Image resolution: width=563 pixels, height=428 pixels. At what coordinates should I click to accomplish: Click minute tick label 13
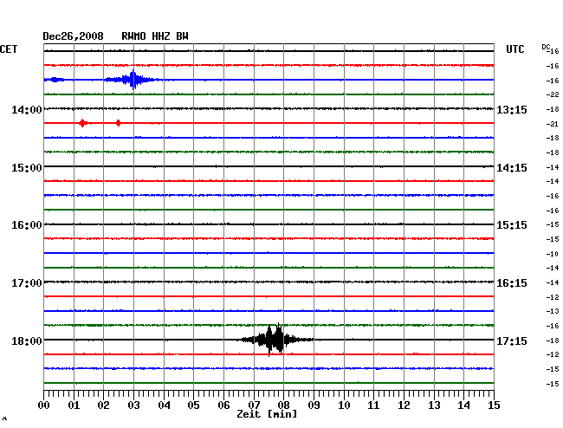pos(434,405)
